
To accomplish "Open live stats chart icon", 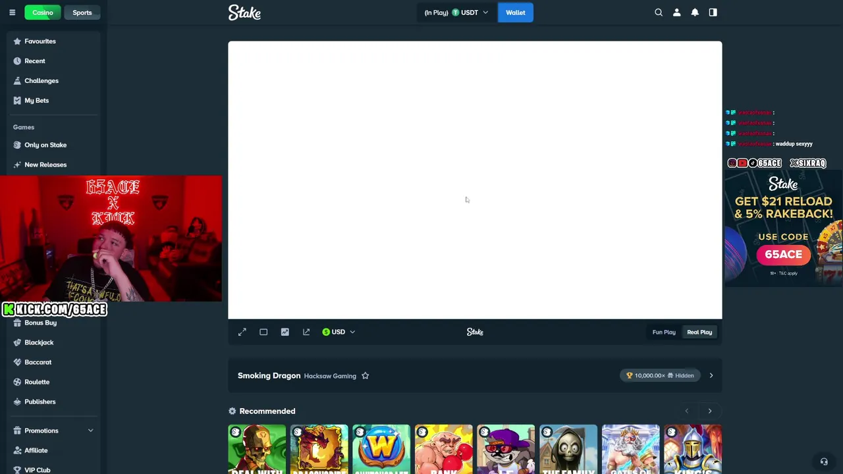I will point(285,332).
